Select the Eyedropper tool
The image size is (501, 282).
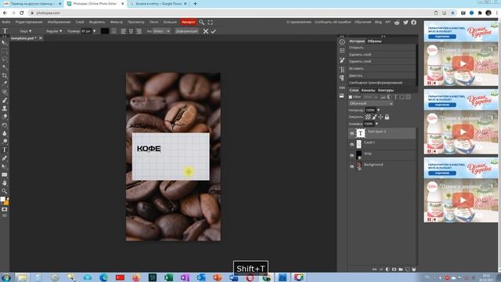coord(5,84)
